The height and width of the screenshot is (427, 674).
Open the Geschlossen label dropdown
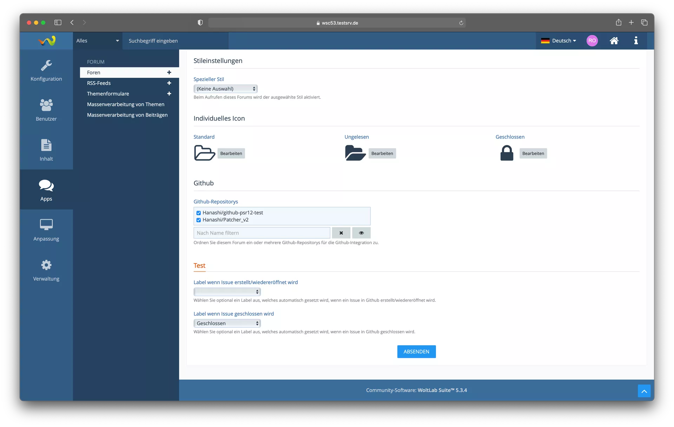click(227, 323)
